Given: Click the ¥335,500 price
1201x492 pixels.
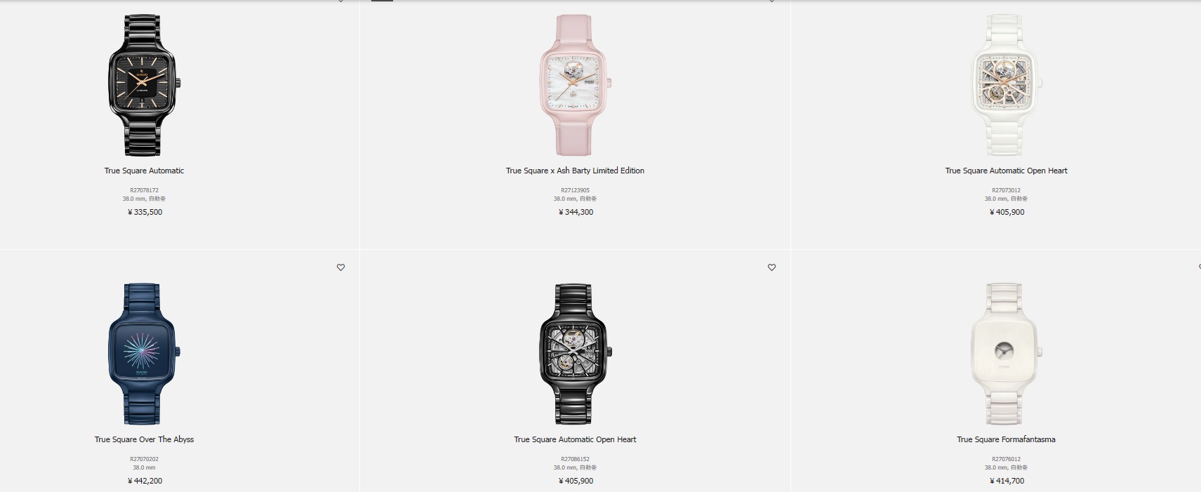Looking at the screenshot, I should (145, 212).
